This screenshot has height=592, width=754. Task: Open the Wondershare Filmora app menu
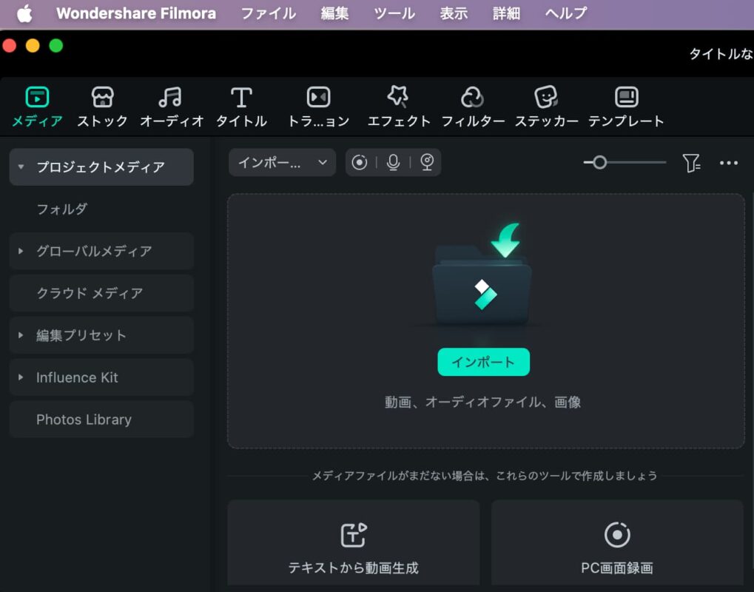[x=136, y=13]
